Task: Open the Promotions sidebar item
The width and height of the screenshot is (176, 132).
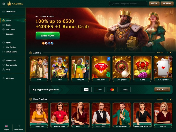Action: tap(11, 12)
